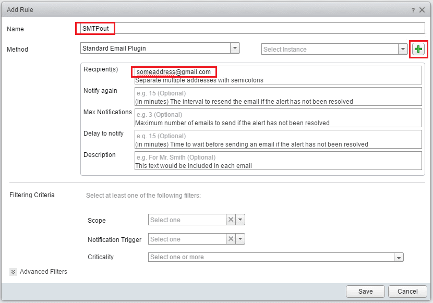
Task: Cancel the Add Rule dialog
Action: tap(407, 292)
